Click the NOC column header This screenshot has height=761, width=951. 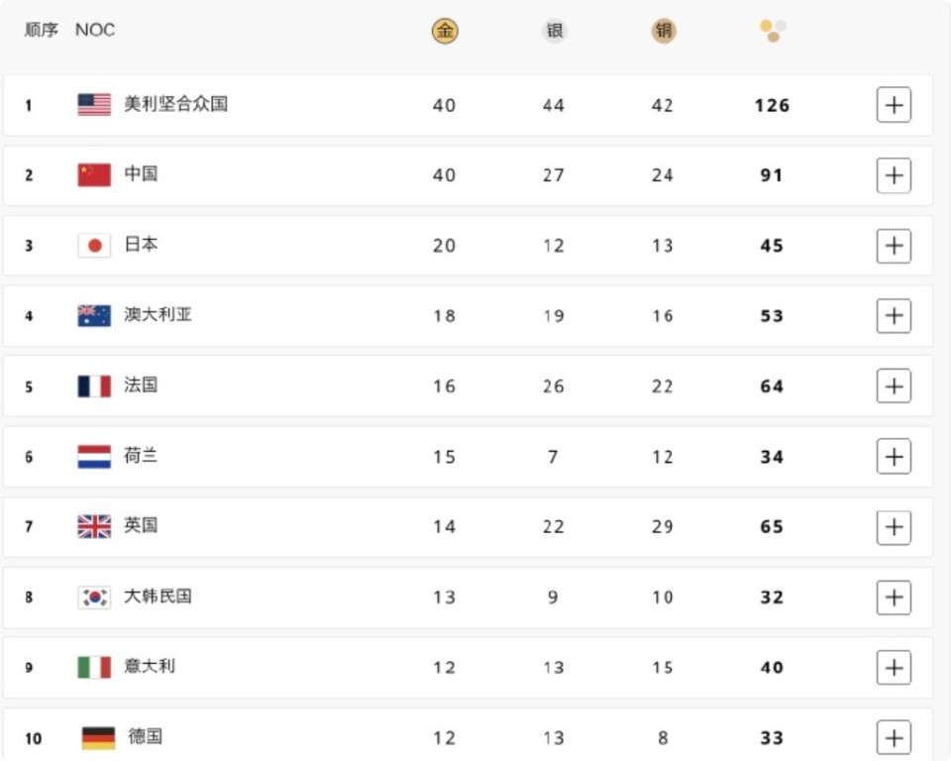95,30
